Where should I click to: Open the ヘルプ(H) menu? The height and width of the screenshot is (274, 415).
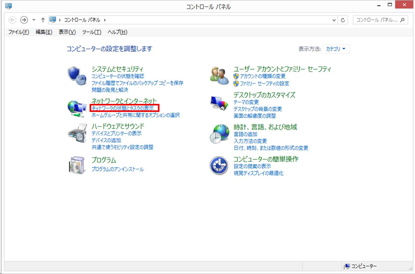(117, 32)
